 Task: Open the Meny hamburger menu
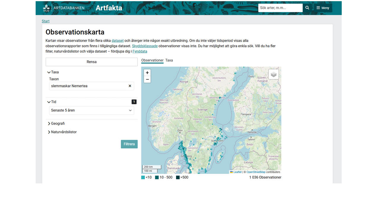pos(323,8)
